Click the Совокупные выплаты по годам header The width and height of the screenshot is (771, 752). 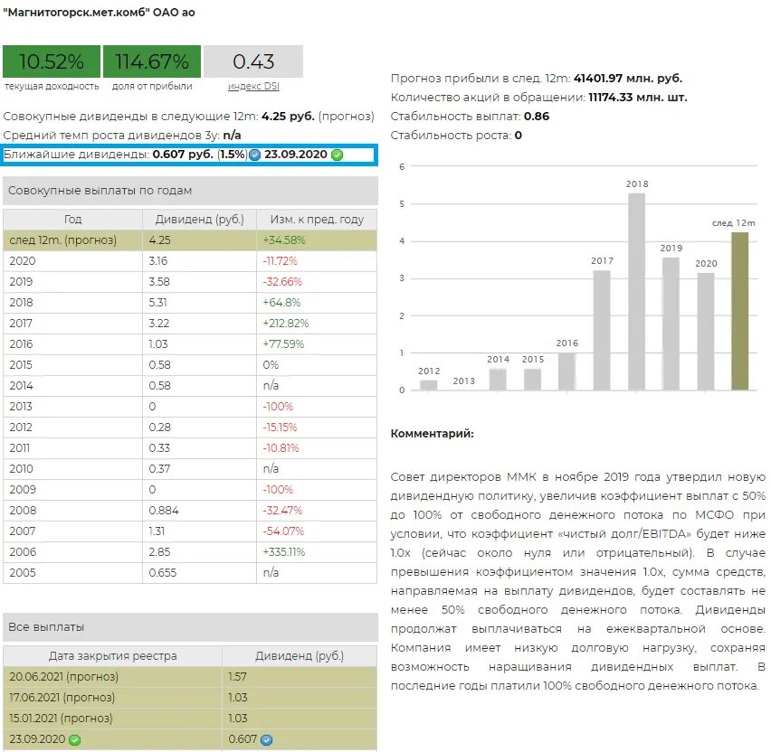190,191
